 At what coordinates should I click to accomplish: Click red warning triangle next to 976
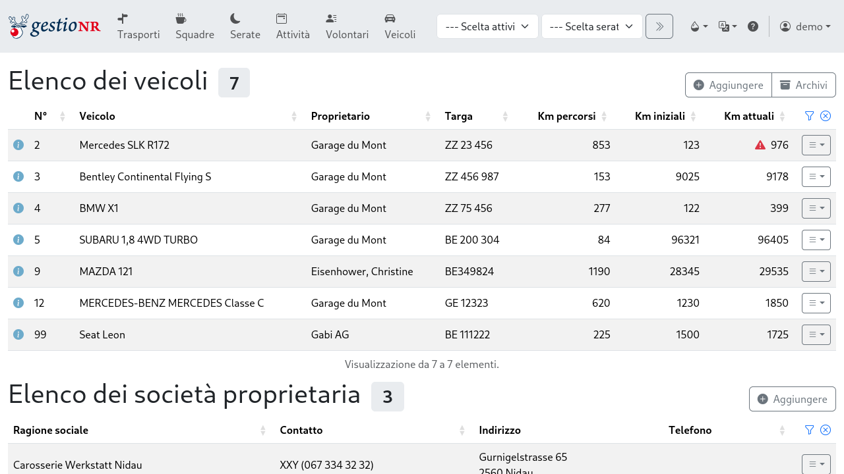(760, 145)
